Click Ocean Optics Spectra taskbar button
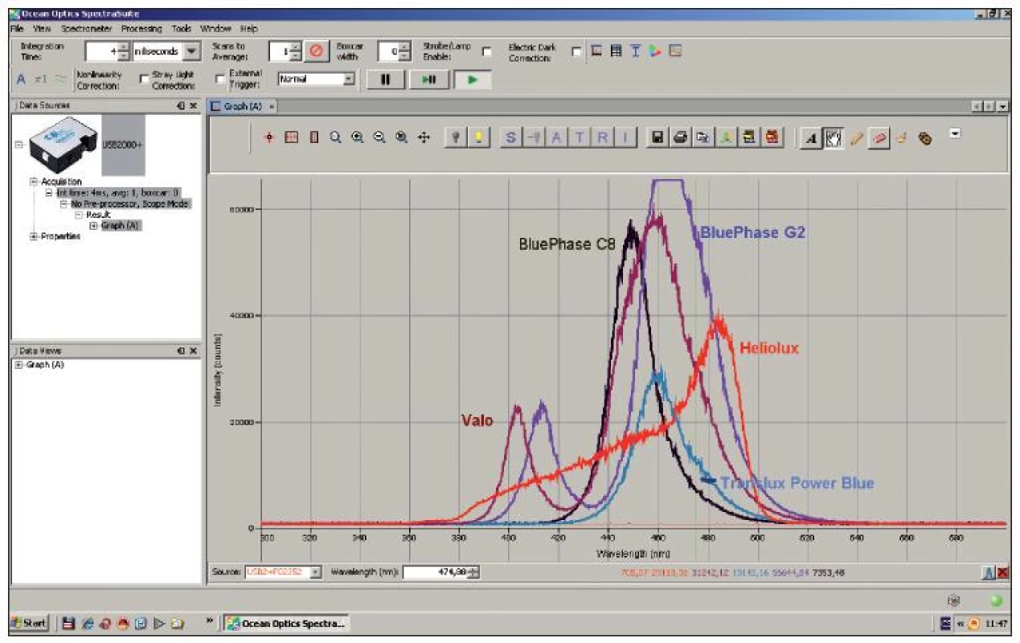The height and width of the screenshot is (643, 1020). coord(285,623)
